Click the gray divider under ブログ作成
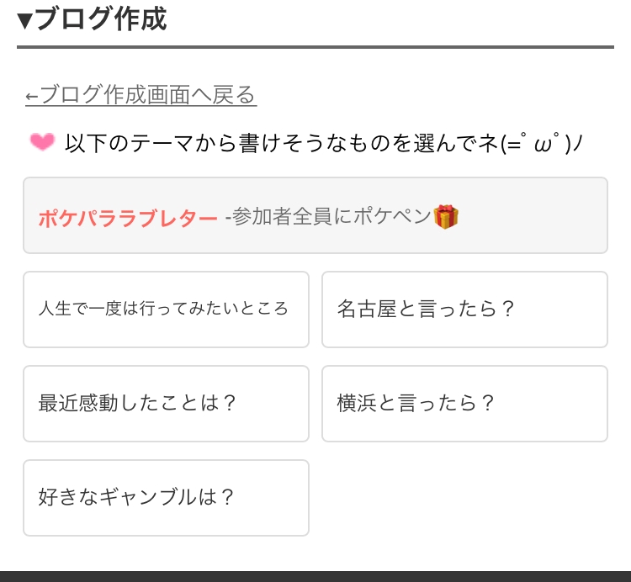 coord(315,47)
